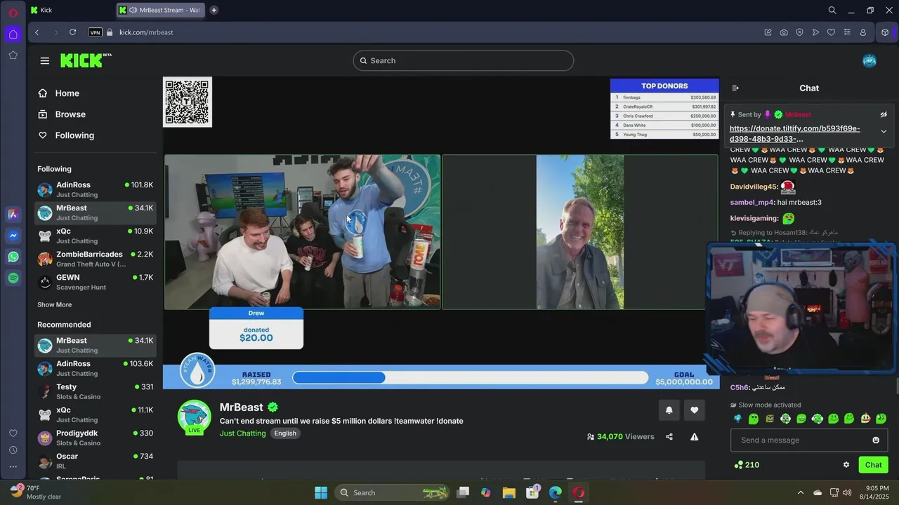Viewport: 899px width, 505px height.
Task: Open browser tab search magnifier
Action: [x=832, y=10]
